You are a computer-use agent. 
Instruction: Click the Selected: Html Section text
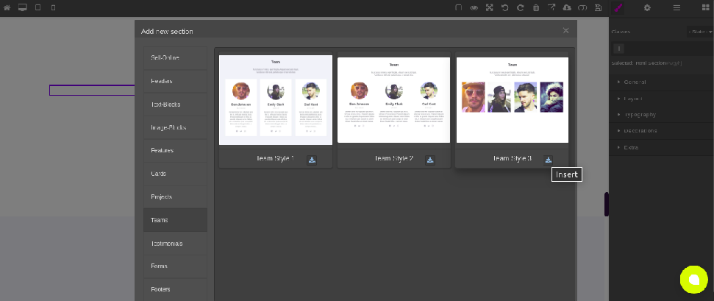pyautogui.click(x=646, y=63)
